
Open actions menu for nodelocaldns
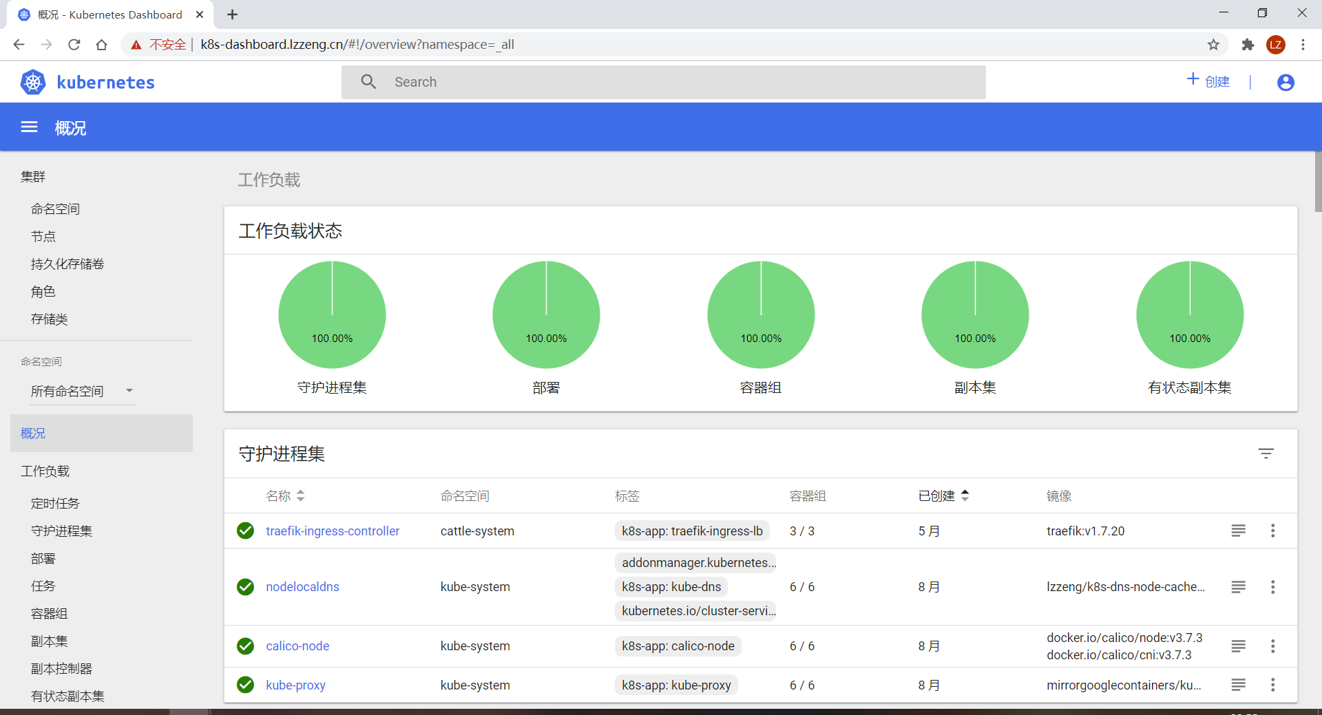[1272, 587]
